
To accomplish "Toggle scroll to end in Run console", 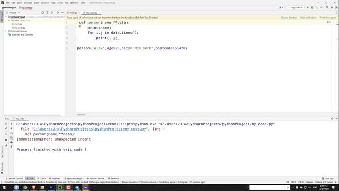I will coord(12,137).
